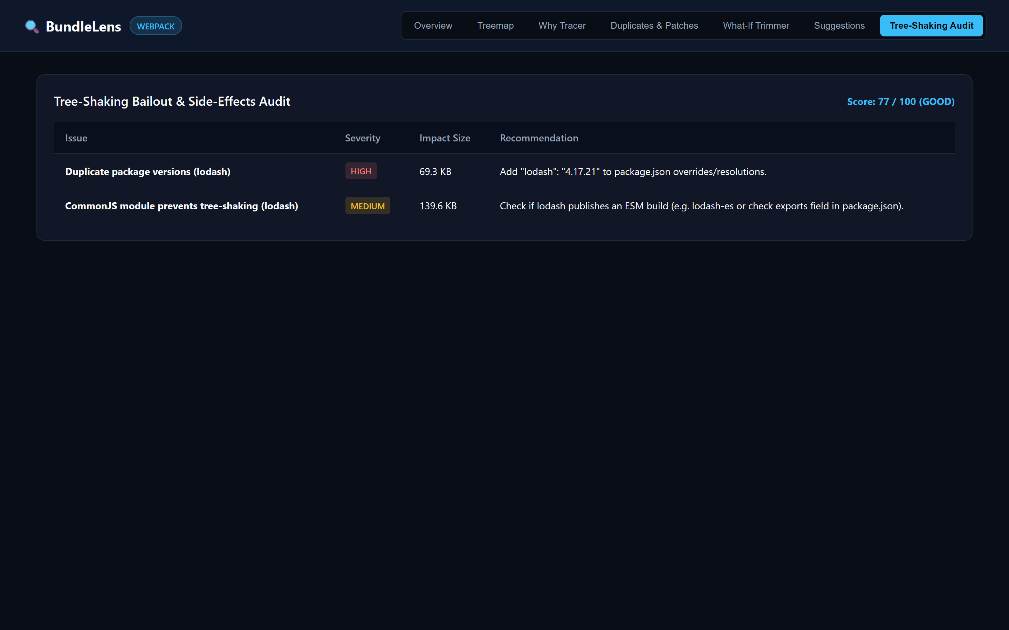Select the Tree-Shaking Audit tab

pos(931,26)
